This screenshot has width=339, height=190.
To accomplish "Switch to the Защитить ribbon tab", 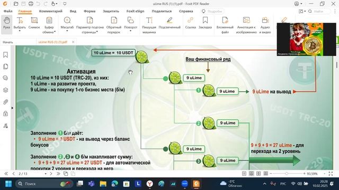I will click(111, 11).
